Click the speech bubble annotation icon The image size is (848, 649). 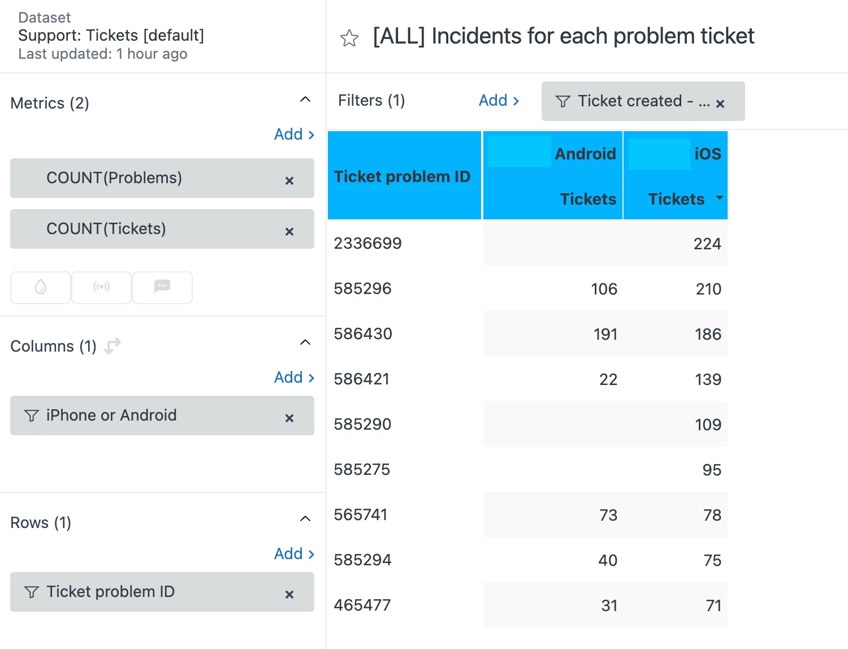pyautogui.click(x=162, y=287)
